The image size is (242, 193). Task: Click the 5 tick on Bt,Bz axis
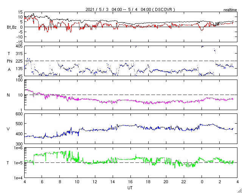[21, 22]
